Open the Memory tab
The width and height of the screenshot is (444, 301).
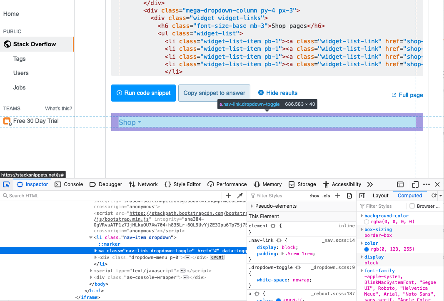click(267, 184)
